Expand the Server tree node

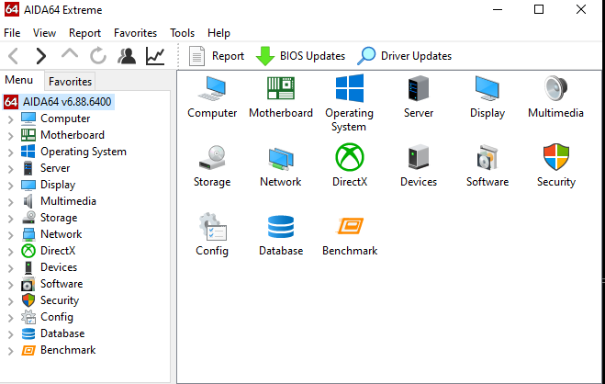(x=10, y=169)
